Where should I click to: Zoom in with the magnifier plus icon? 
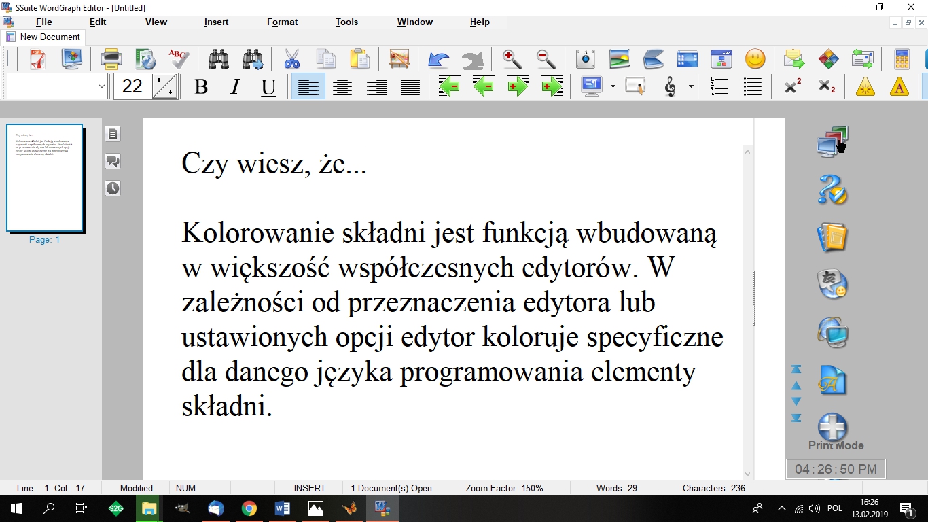tap(513, 59)
